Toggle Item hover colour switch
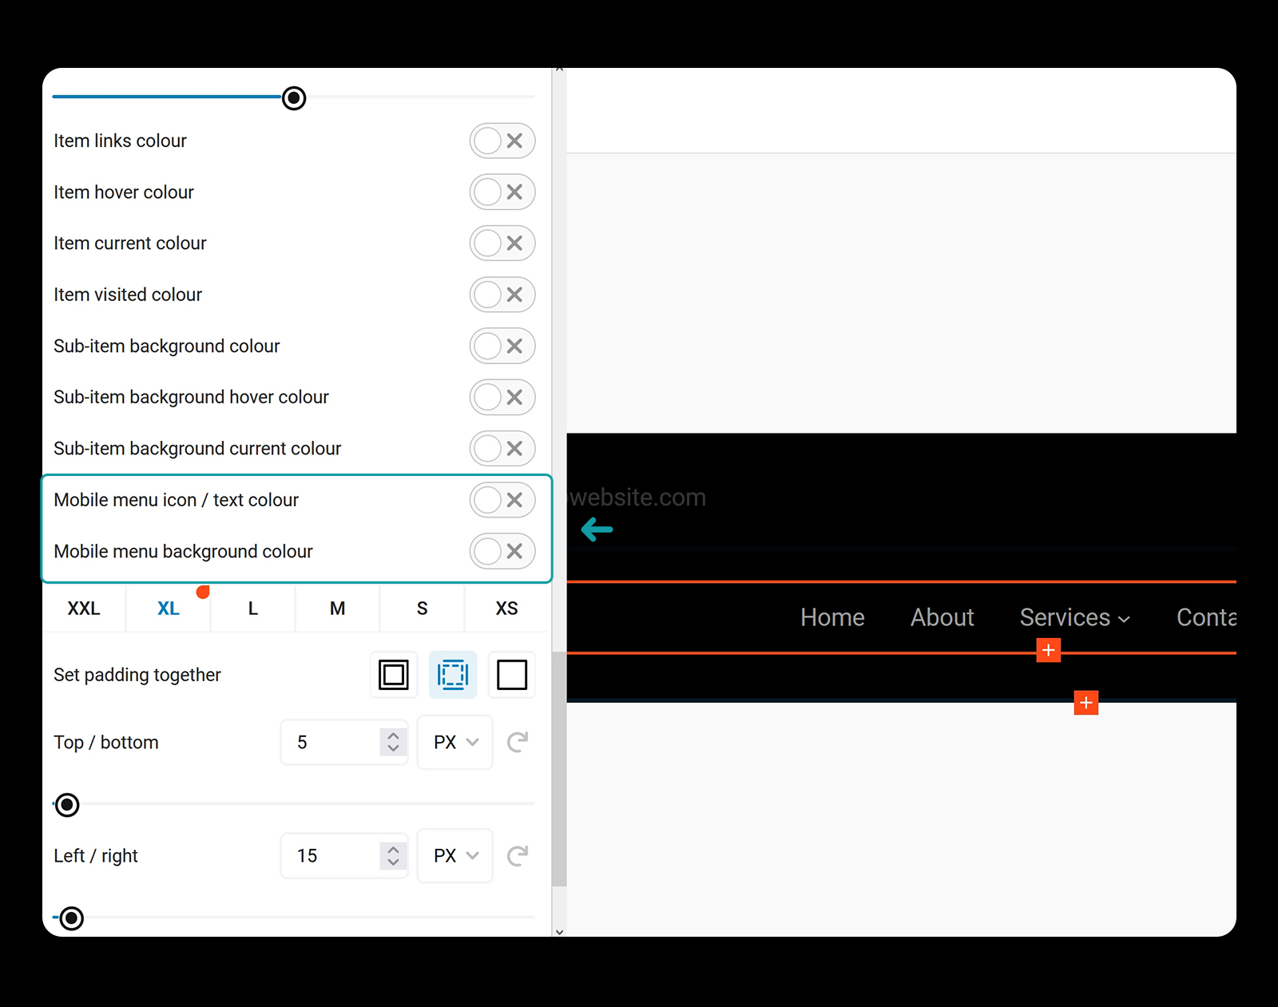Screen dimensions: 1278x1007 (502, 192)
